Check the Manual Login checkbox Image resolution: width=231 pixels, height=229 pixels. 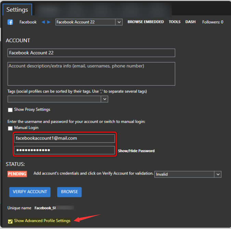10,128
